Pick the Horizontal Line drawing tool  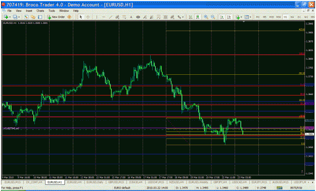click(x=104, y=17)
